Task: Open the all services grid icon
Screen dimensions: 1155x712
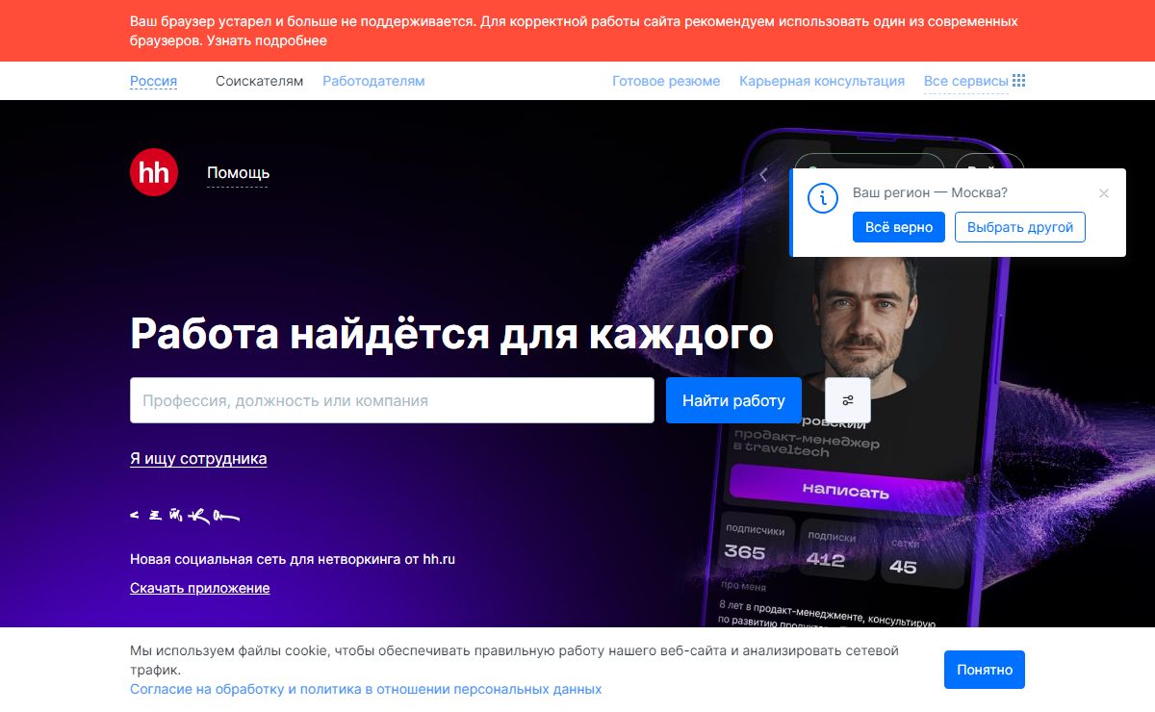Action: (1019, 81)
